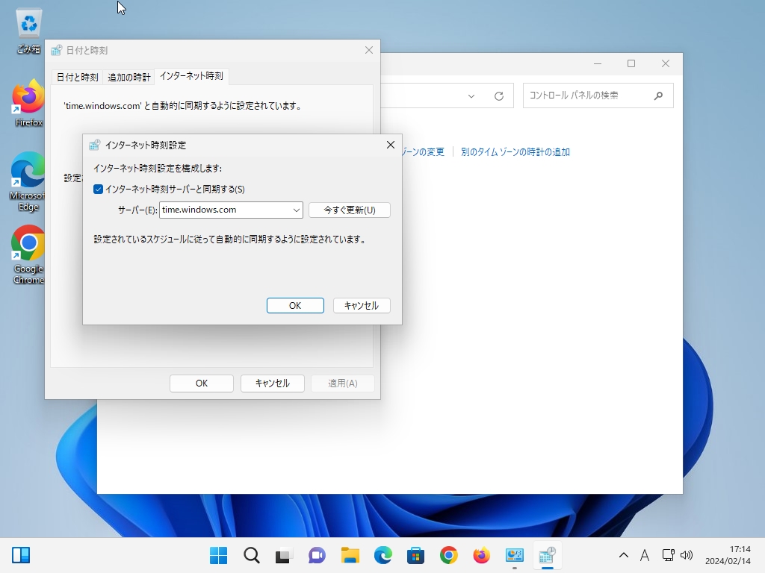Launch Firefox from the taskbar
Viewport: 765px width, 573px height.
(x=482, y=555)
